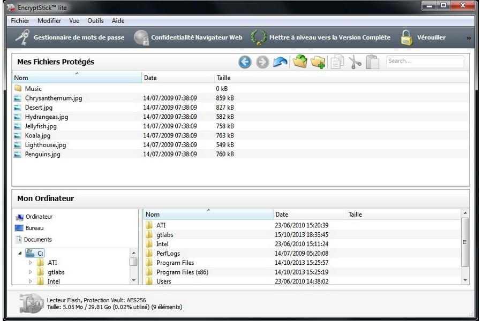Click the Documents icon in the tree

coord(19,239)
